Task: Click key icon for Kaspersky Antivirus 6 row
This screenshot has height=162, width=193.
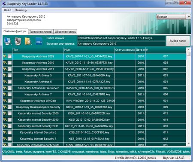Action: (5, 82)
